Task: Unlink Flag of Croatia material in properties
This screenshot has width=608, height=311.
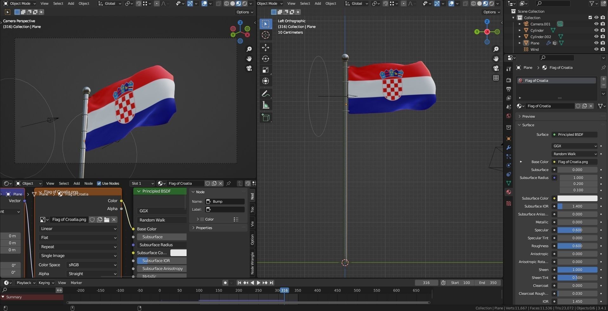Action: (x=591, y=106)
